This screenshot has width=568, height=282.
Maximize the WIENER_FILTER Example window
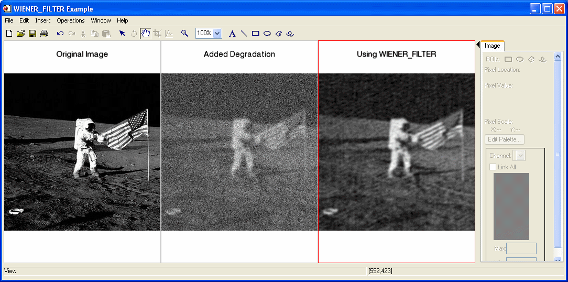click(548, 9)
